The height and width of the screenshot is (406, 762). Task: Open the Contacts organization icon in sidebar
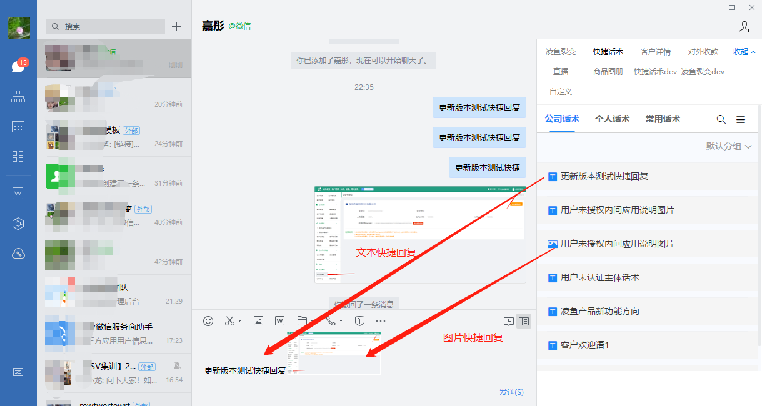click(18, 96)
